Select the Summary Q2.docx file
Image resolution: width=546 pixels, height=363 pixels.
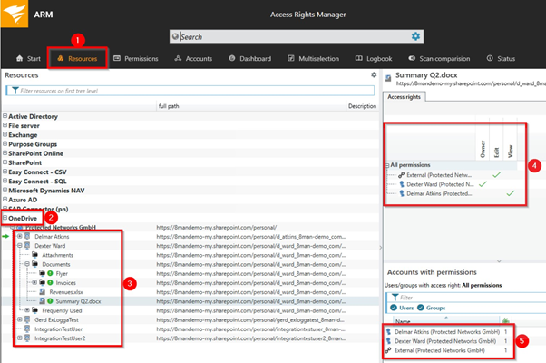coord(78,301)
